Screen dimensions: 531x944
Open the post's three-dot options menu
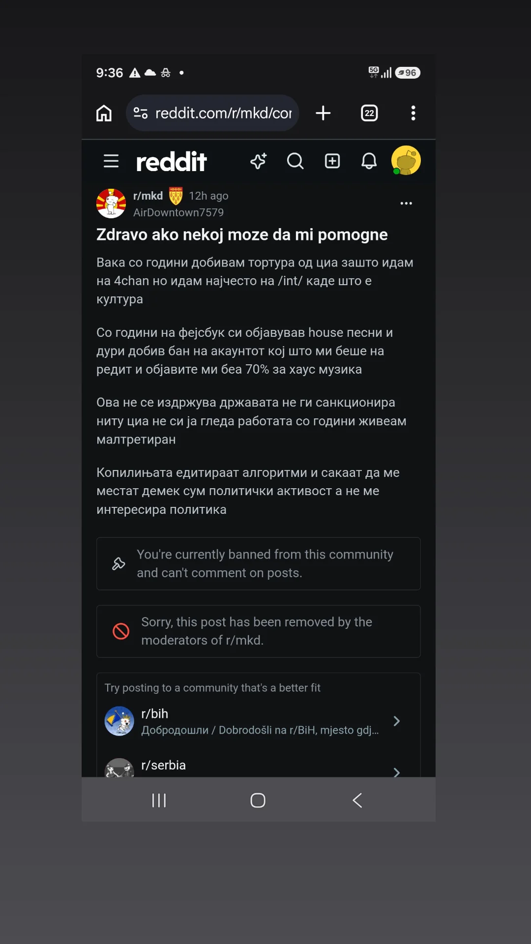pyautogui.click(x=406, y=203)
